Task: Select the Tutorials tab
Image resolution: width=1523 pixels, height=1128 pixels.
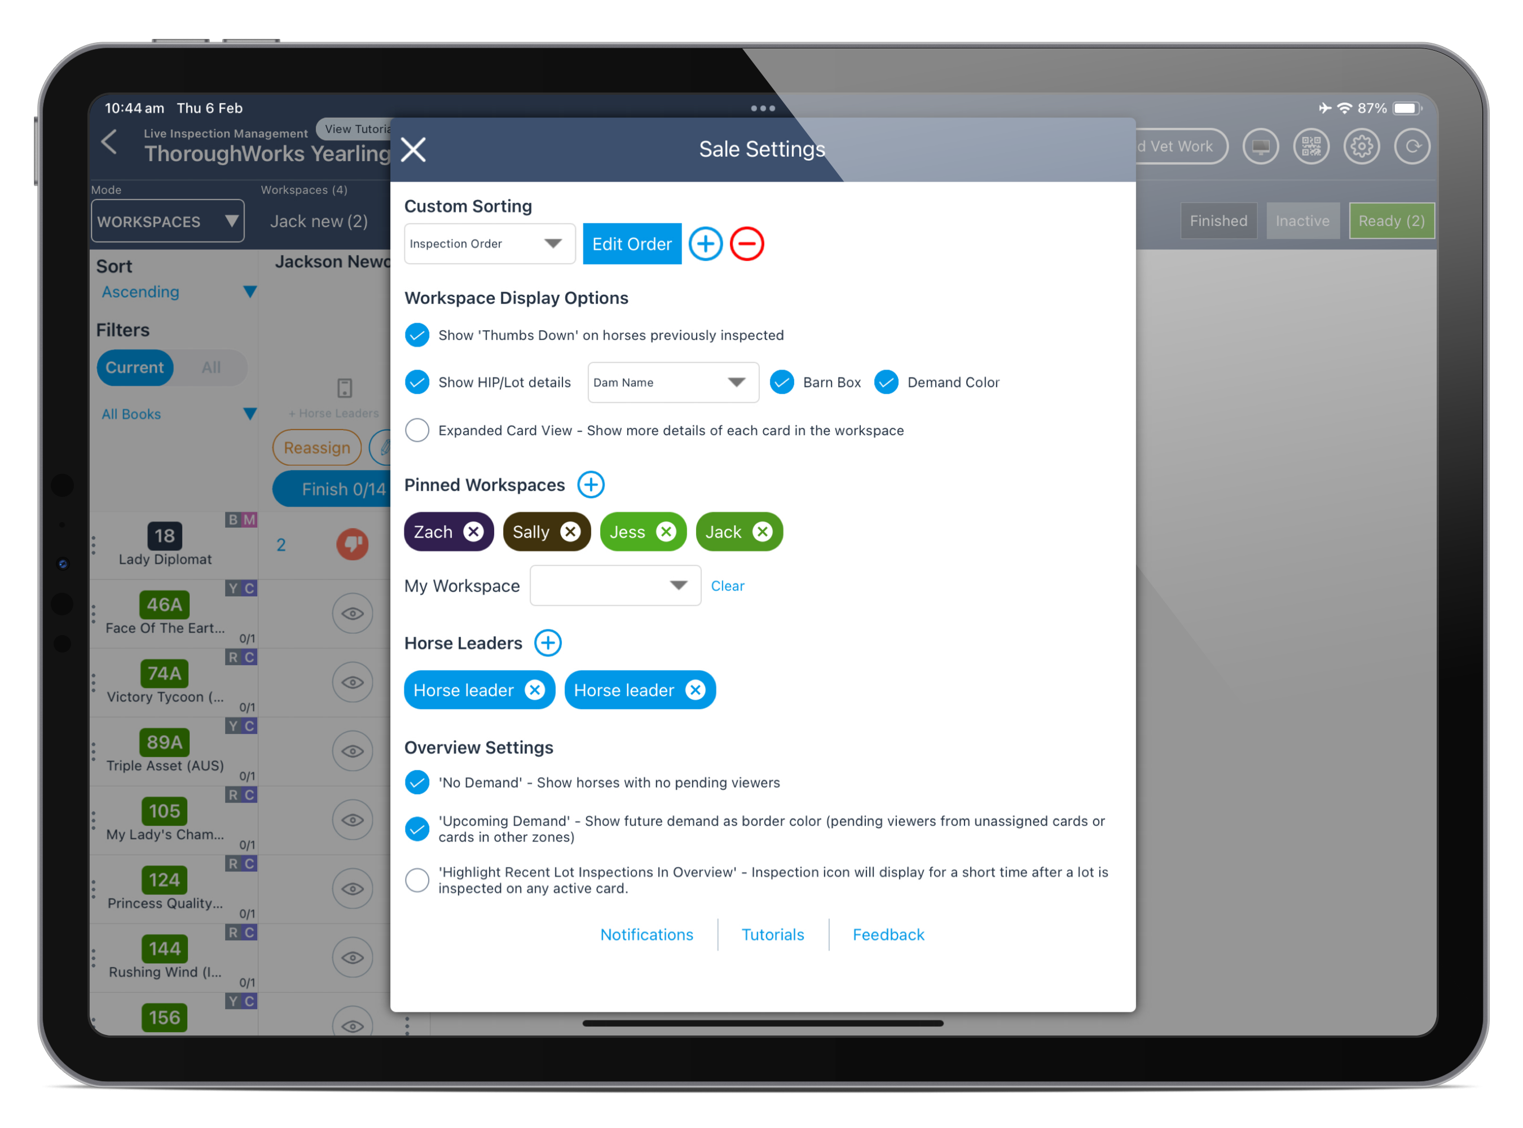Action: (x=771, y=933)
